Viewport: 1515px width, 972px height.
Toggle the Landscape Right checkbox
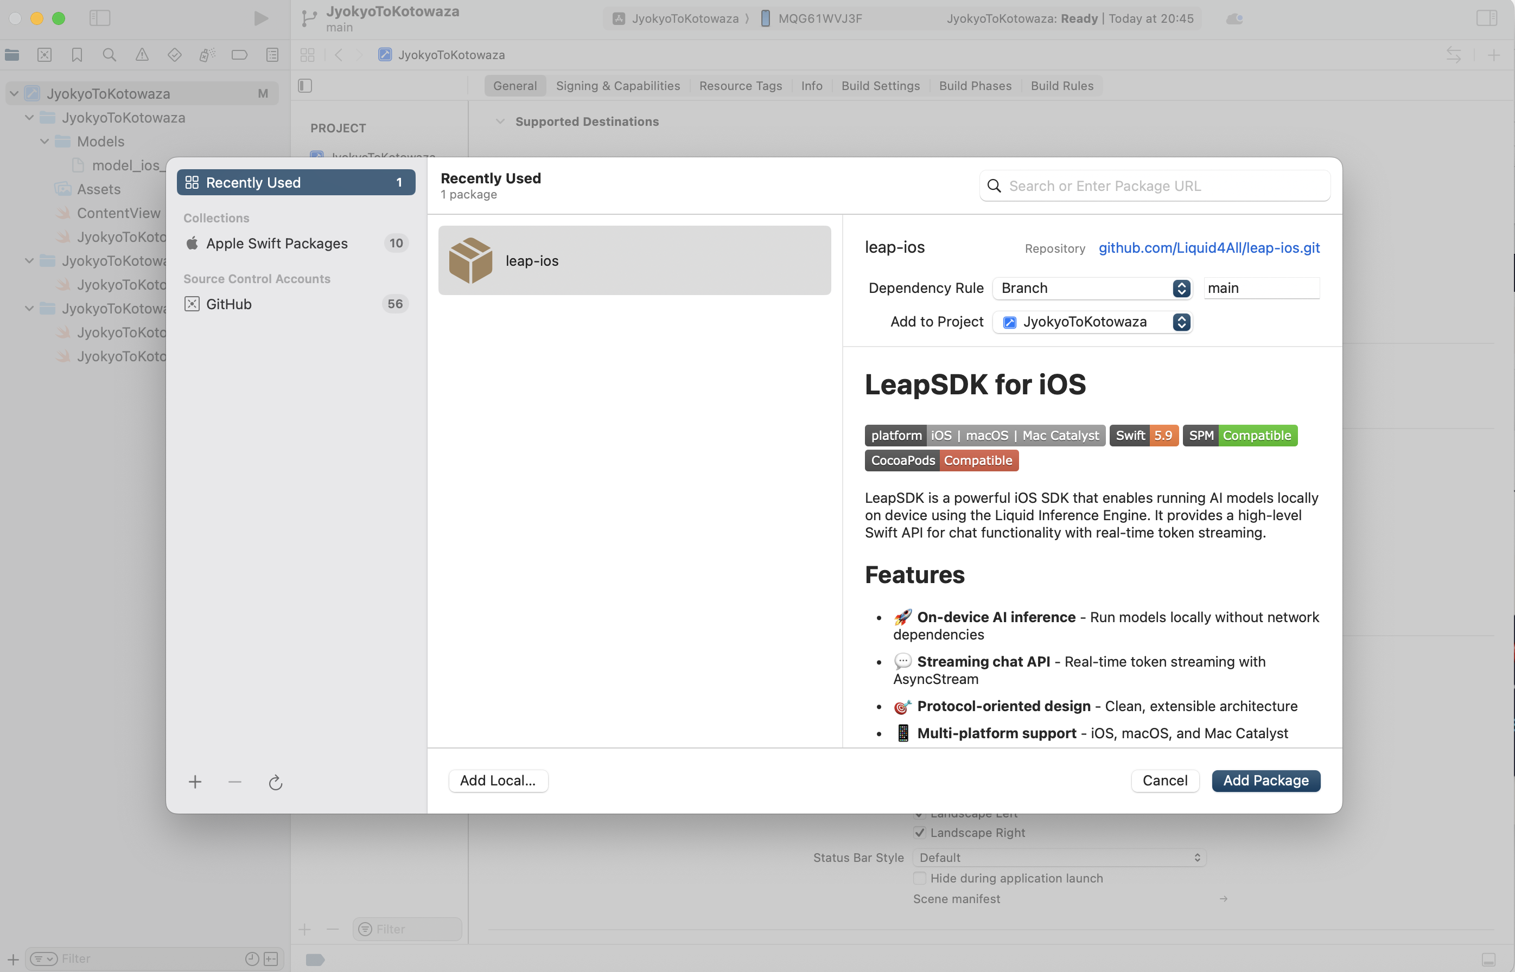920,833
